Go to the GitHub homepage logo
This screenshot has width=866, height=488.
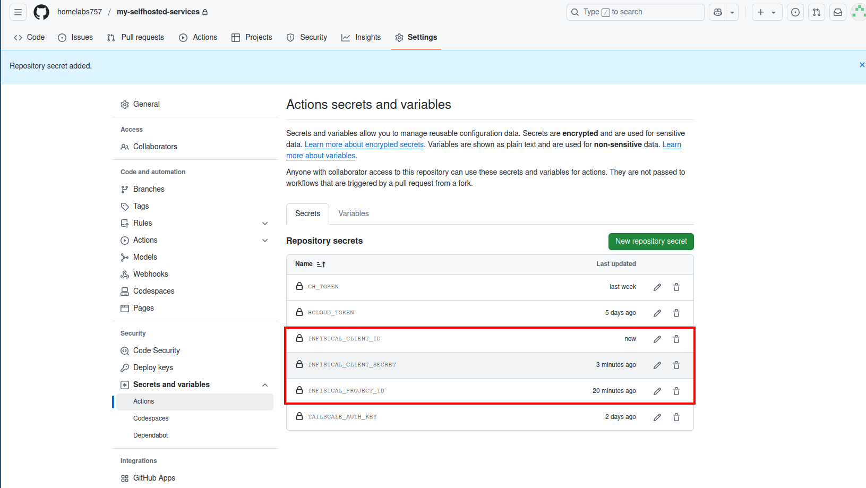(x=41, y=12)
